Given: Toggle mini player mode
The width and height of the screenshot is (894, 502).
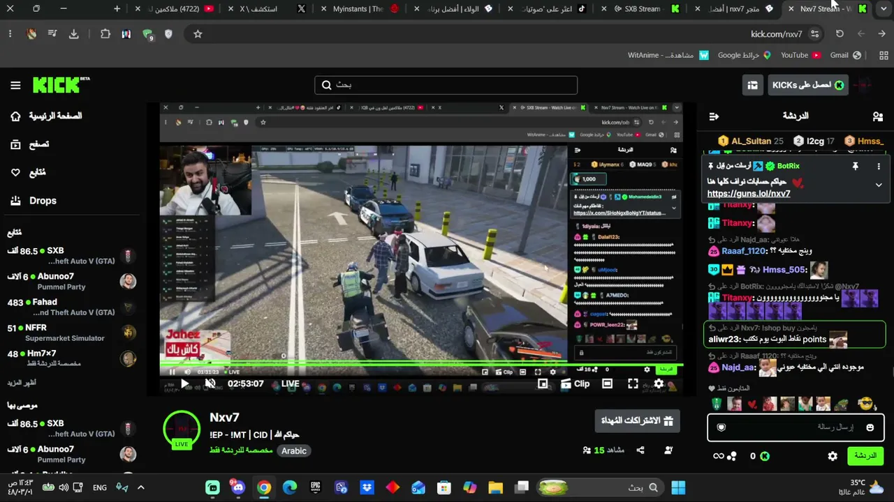Looking at the screenshot, I should tap(543, 384).
